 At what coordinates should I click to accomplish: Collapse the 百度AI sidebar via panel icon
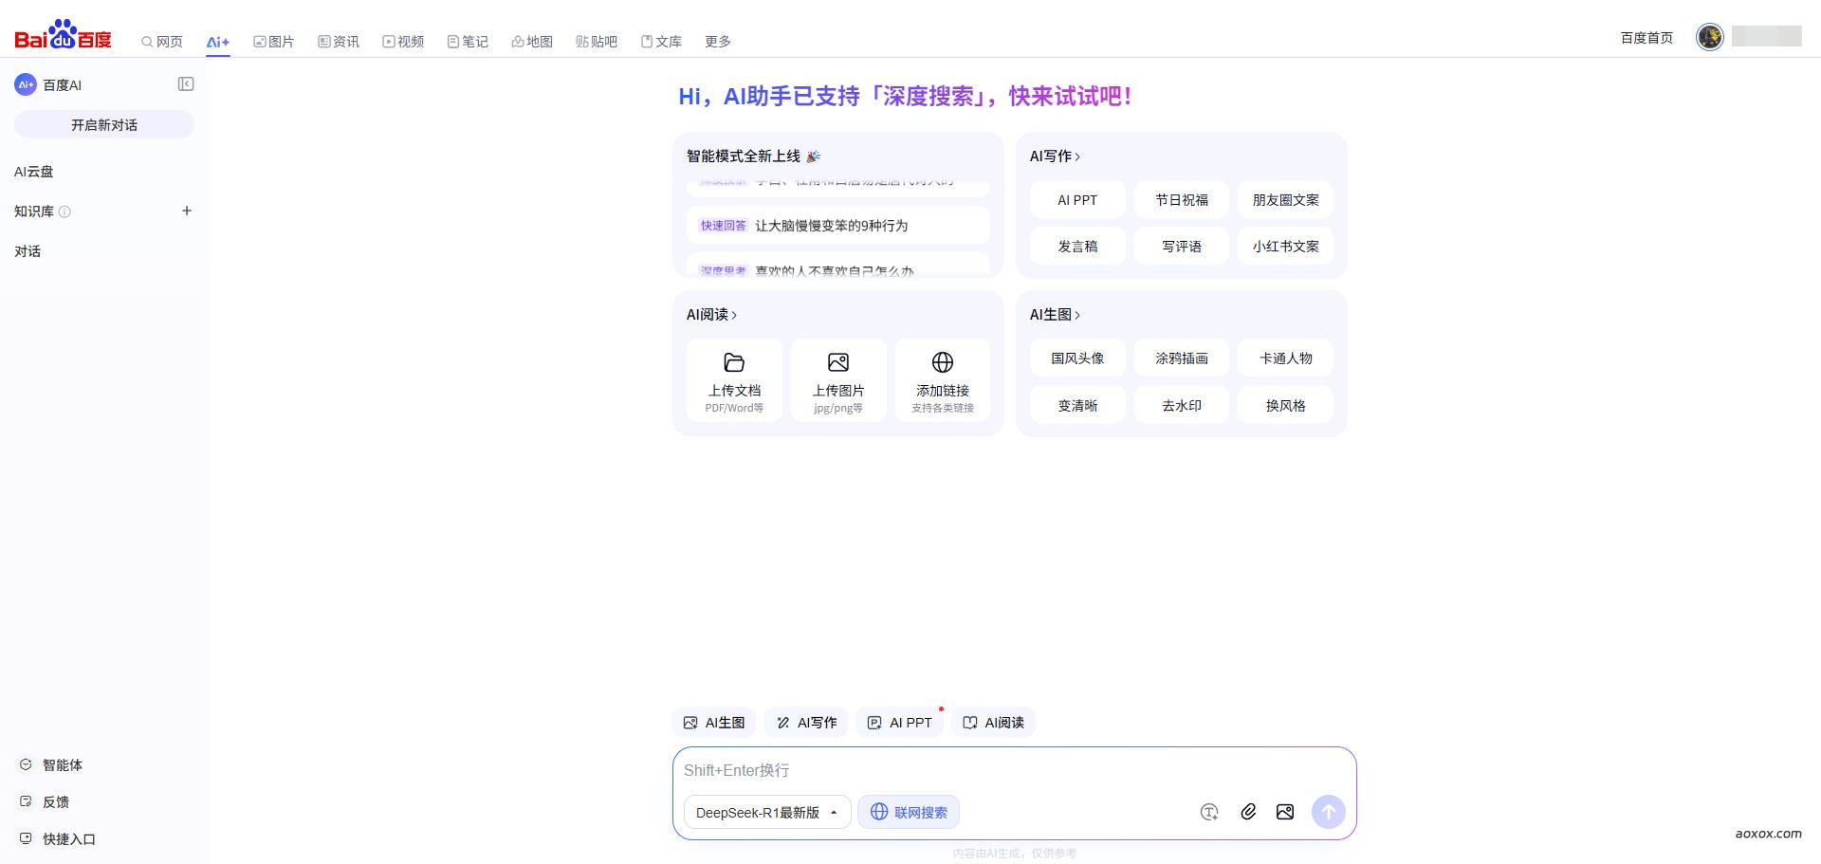click(186, 83)
